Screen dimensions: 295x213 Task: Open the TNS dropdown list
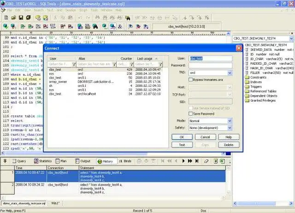click(230, 73)
